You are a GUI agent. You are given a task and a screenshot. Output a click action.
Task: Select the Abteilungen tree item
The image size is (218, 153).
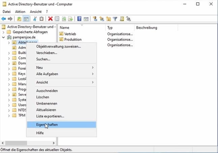coord(25,42)
